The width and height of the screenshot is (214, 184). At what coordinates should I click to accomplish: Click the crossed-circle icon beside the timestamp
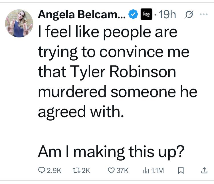(189, 14)
